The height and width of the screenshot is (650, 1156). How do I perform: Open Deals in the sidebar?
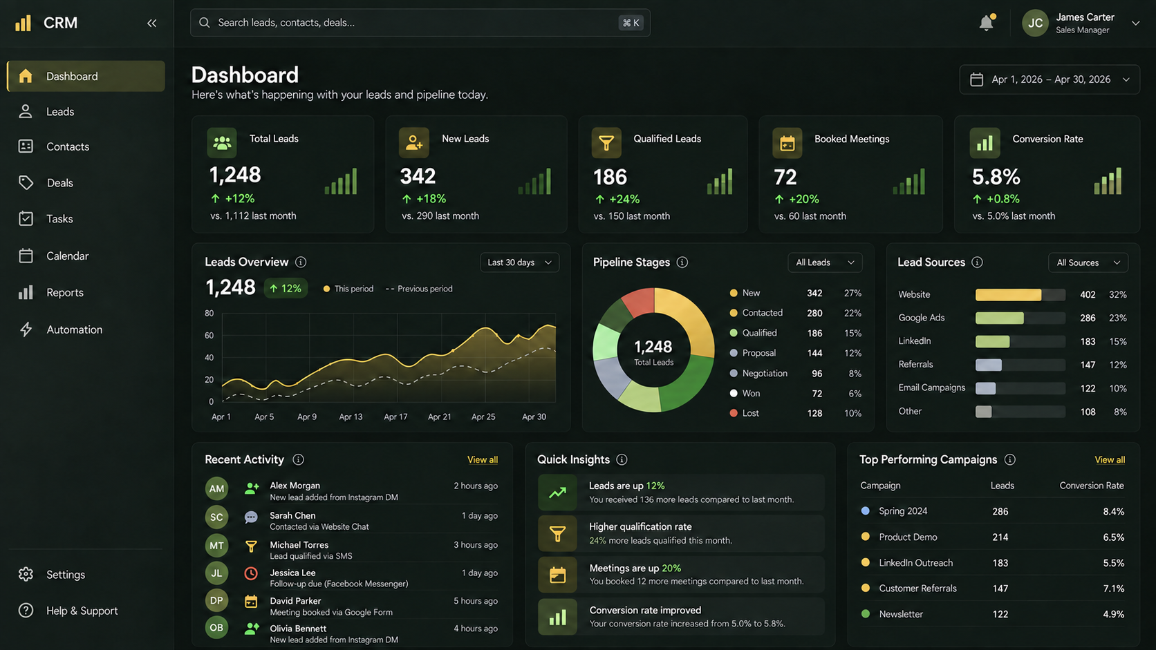point(86,183)
